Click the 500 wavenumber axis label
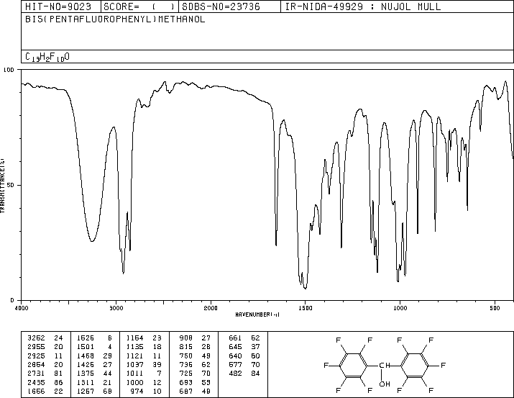 (495, 308)
